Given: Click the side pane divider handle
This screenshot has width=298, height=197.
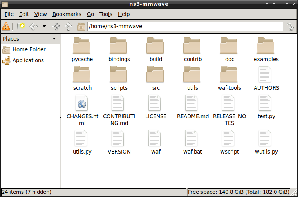Looking at the screenshot, I should point(61,112).
